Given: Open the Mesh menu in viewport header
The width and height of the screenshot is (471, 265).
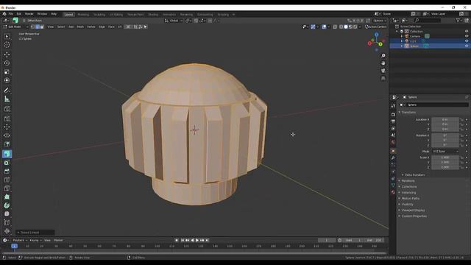Looking at the screenshot, I should 80,26.
